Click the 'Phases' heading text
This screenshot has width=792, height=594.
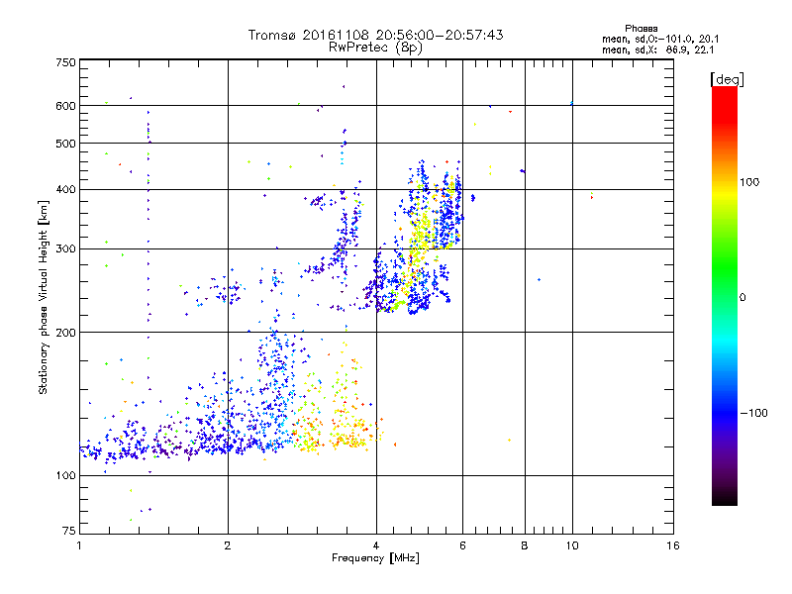[x=641, y=29]
